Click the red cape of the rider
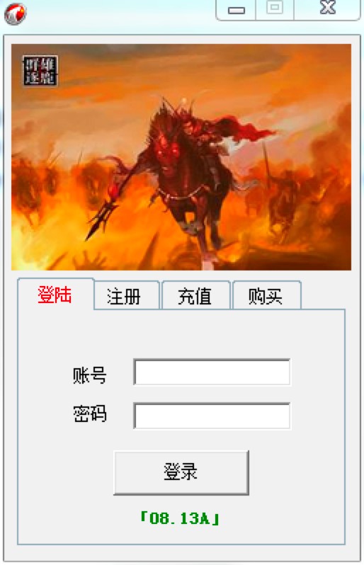The width and height of the screenshot is (364, 565). click(x=245, y=130)
